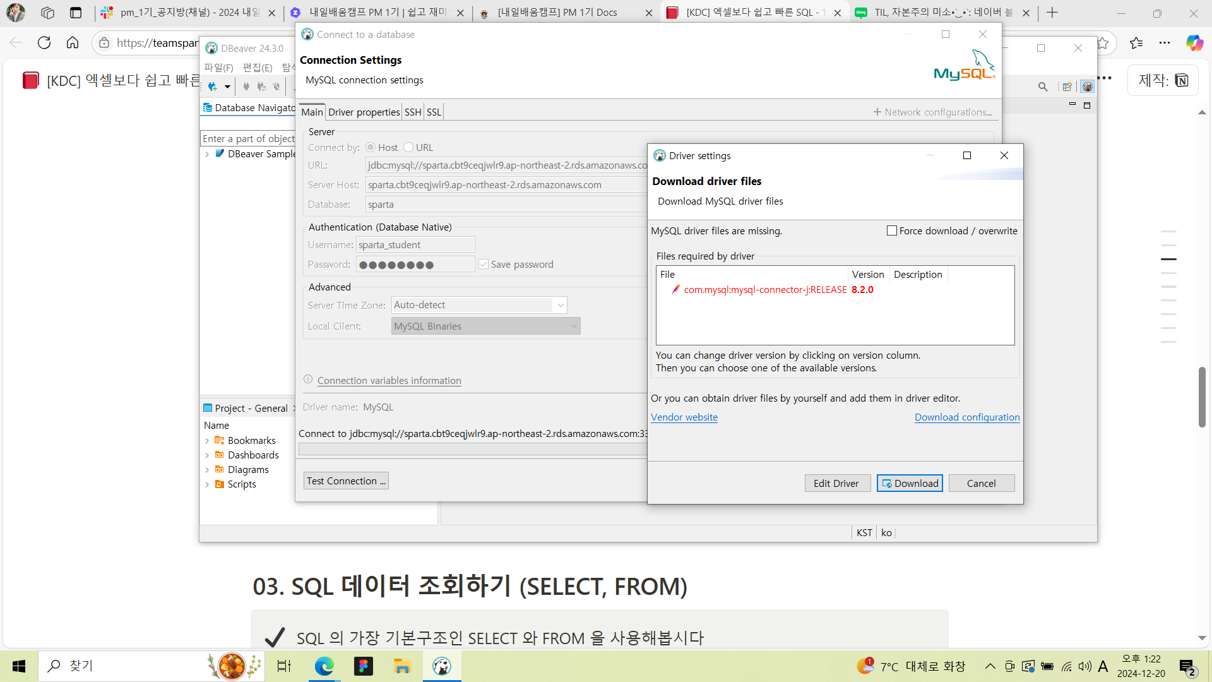Enable Force download / overwrite checkbox
The height and width of the screenshot is (682, 1212).
(x=892, y=231)
